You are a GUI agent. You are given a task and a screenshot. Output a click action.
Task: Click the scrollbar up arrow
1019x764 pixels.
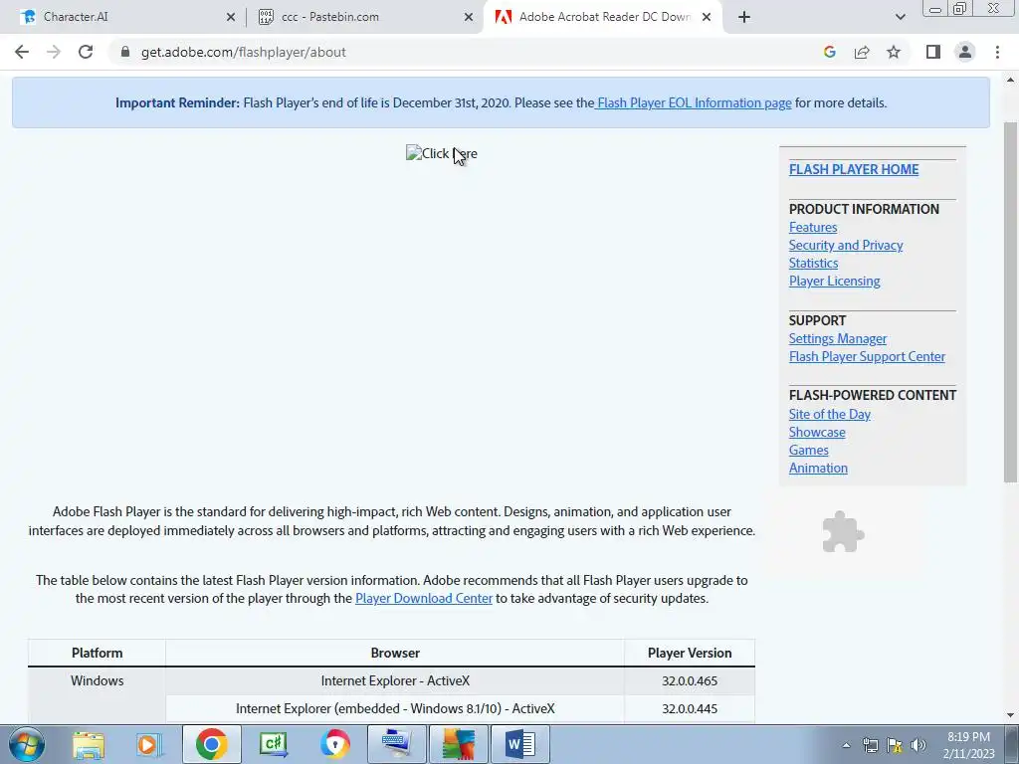(x=1010, y=80)
